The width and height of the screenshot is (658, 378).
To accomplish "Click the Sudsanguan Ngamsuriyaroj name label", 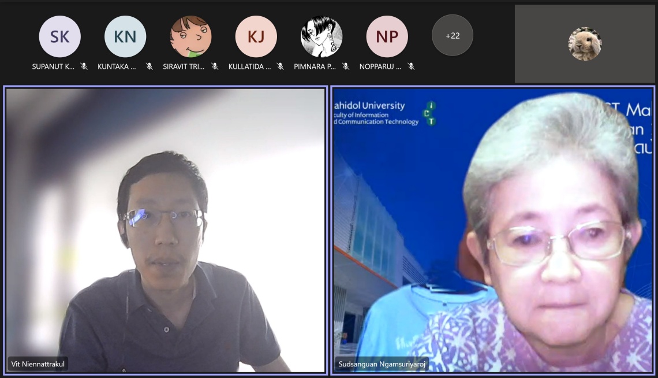I will coord(382,364).
